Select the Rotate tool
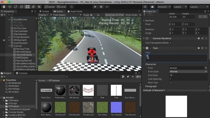Image resolution: width=210 pixels, height=118 pixels. (x=16, y=7)
